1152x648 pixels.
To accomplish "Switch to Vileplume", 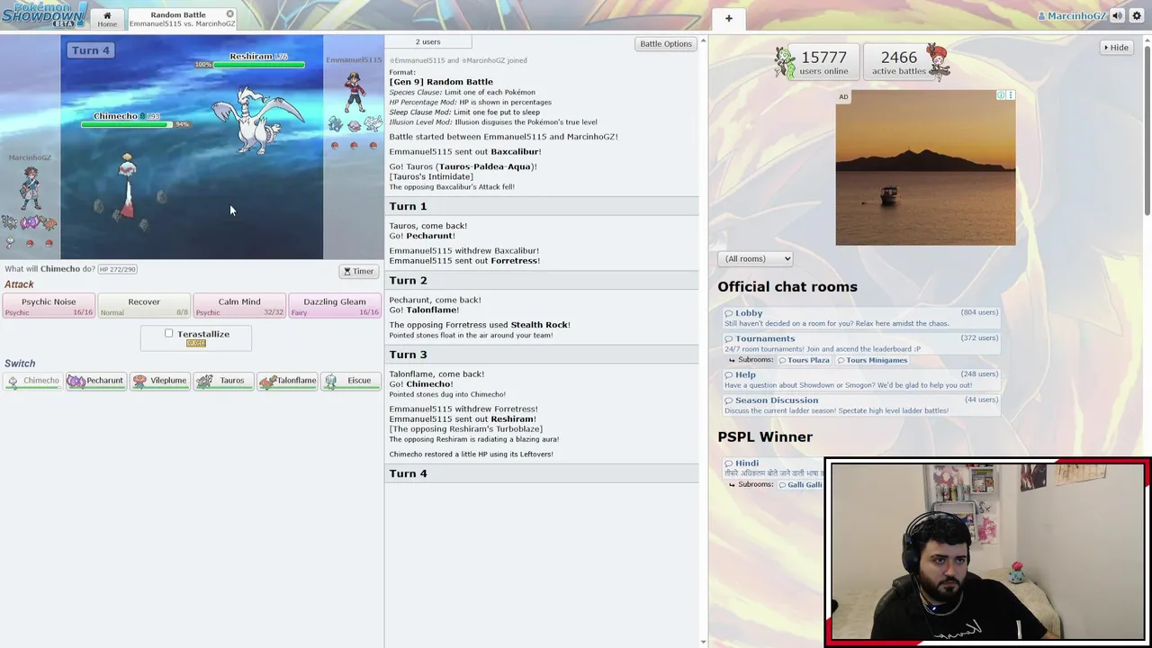I will pyautogui.click(x=159, y=381).
